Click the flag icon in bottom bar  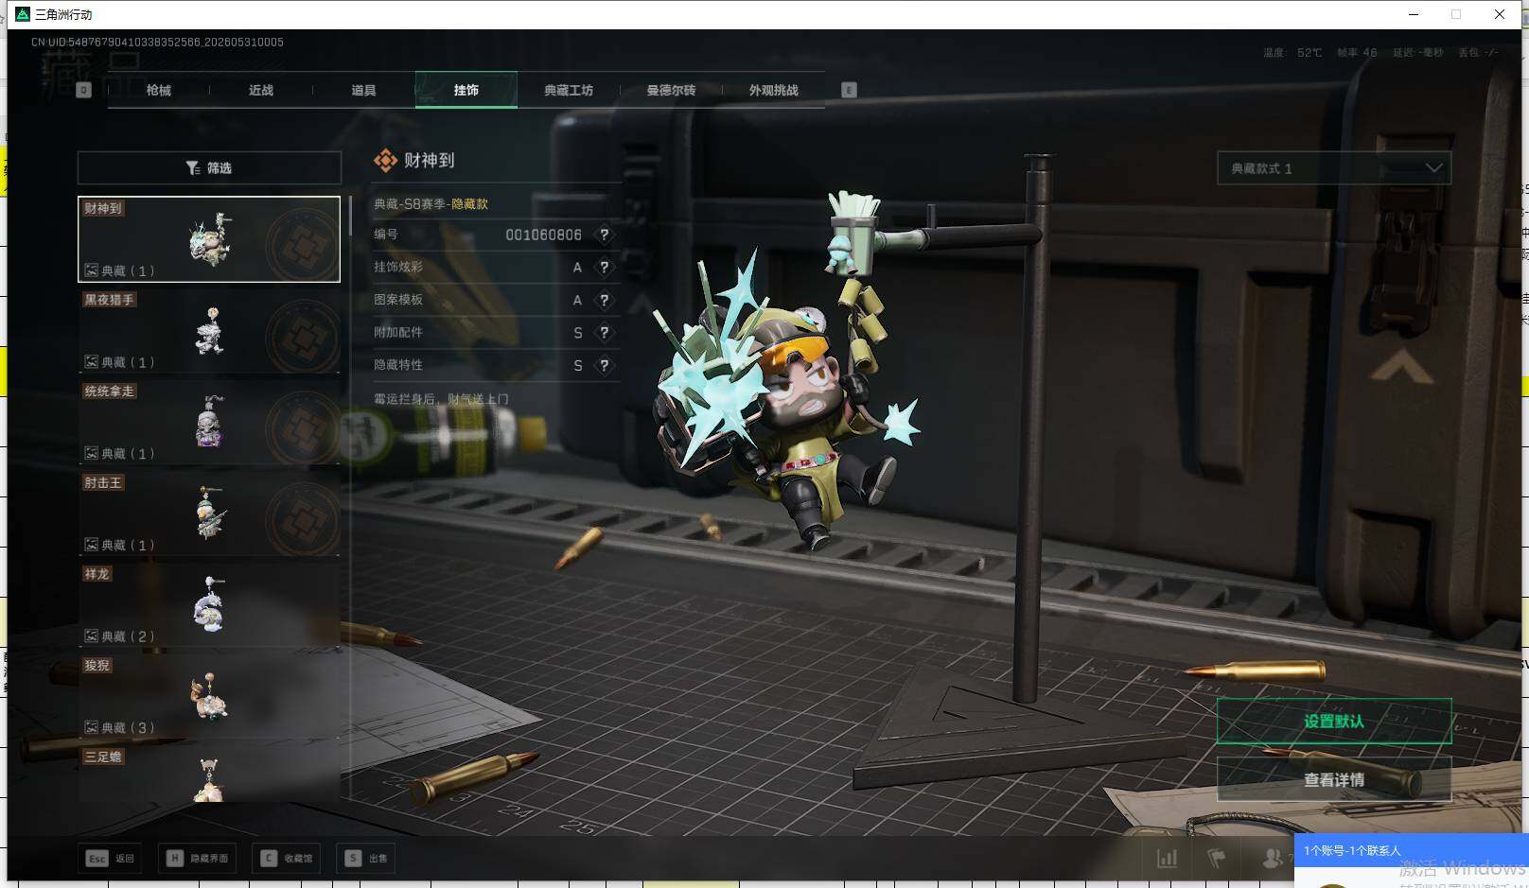click(x=1217, y=858)
